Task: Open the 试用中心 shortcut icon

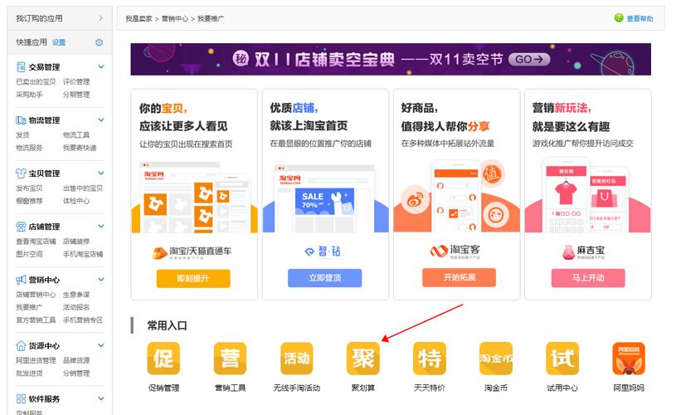Action: coord(562,359)
